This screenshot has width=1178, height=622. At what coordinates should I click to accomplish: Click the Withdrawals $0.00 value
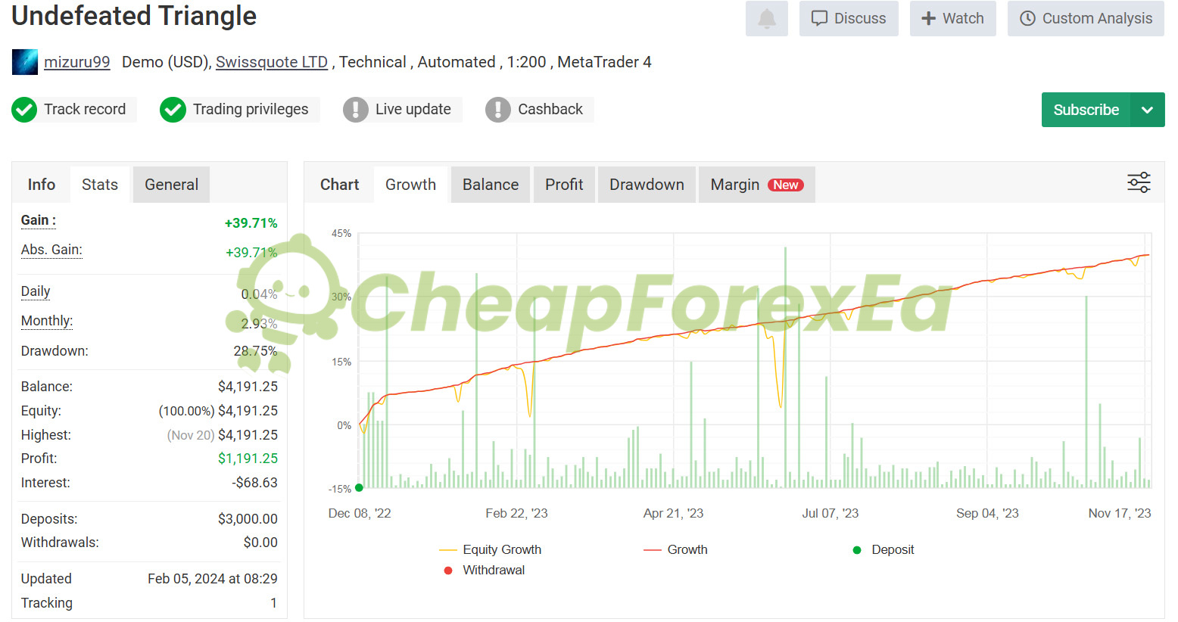260,543
